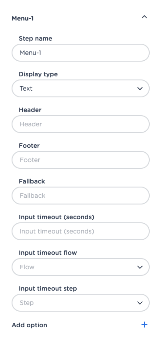Open the Display type dropdown arrow

(140, 88)
